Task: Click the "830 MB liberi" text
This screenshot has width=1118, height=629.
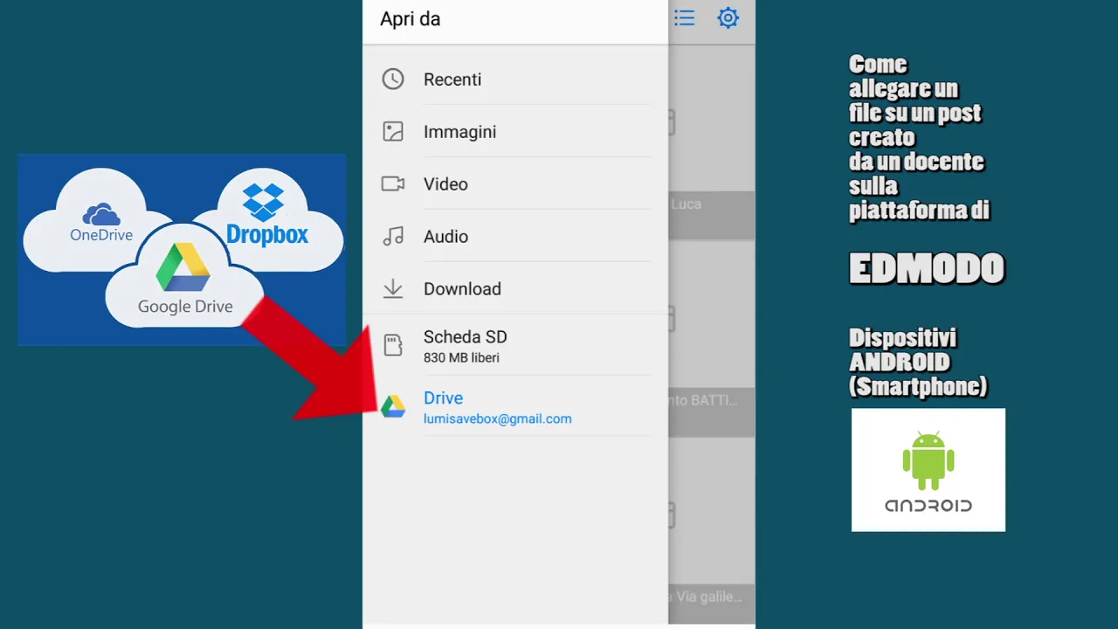Action: pos(461,358)
